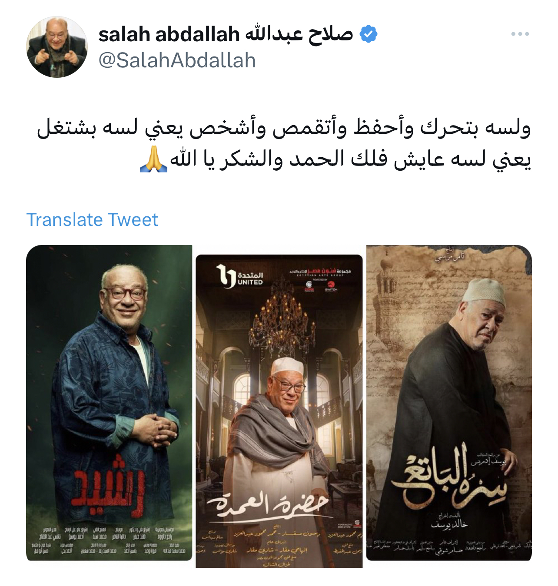The image size is (558, 586).
Task: Click the blue verified badge
Action: click(369, 34)
